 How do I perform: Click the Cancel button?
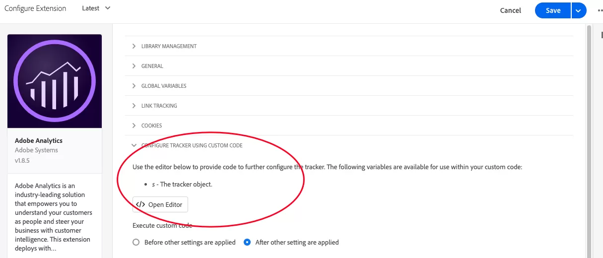pos(511,10)
